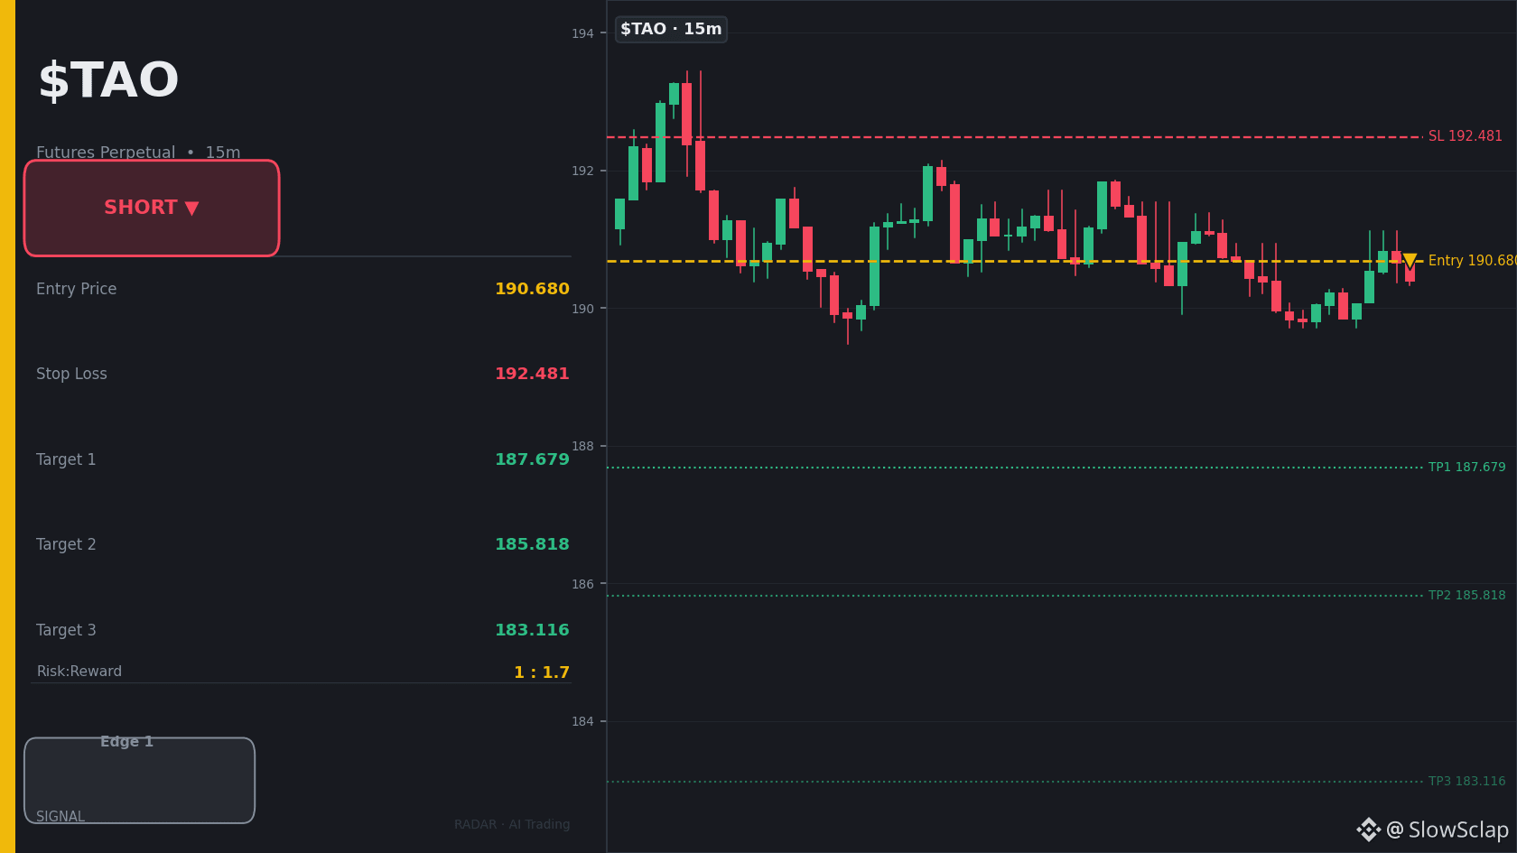Click the SHORT direction button
This screenshot has height=853, width=1517.
(152, 209)
